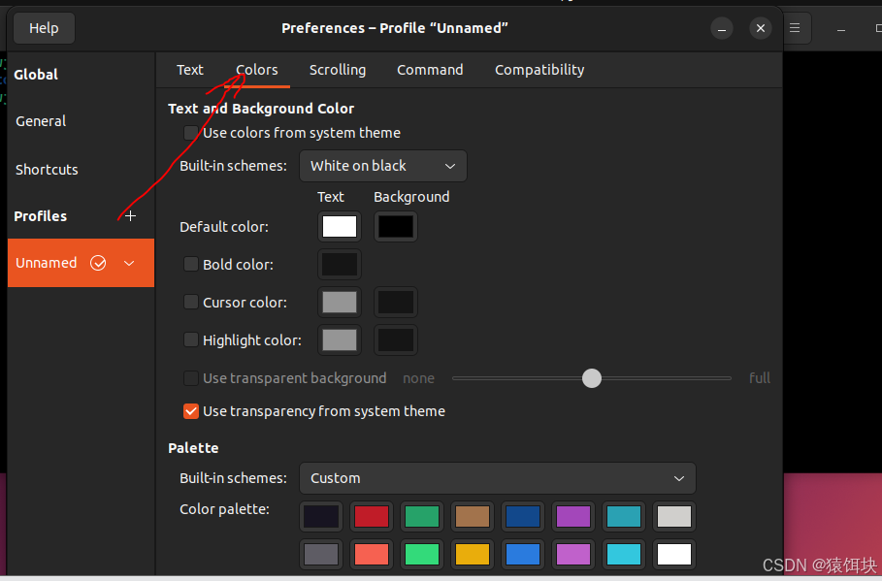
Task: Enable the Cursor color checkbox
Action: (x=191, y=303)
